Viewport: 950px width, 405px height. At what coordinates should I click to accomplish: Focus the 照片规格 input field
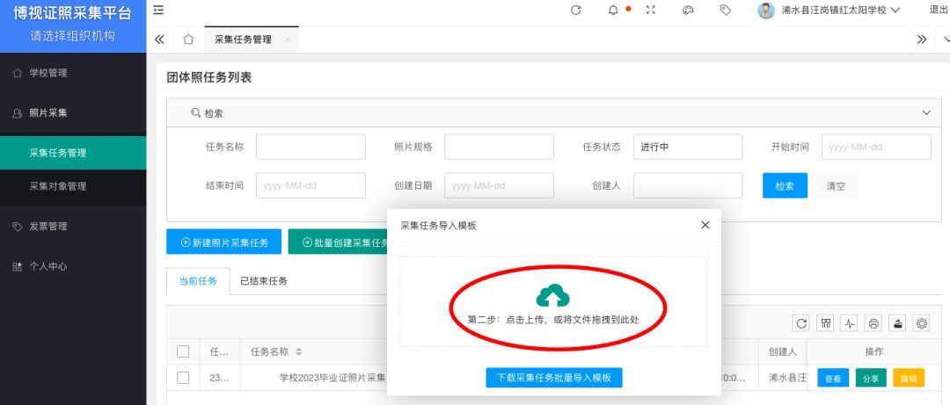click(x=500, y=147)
